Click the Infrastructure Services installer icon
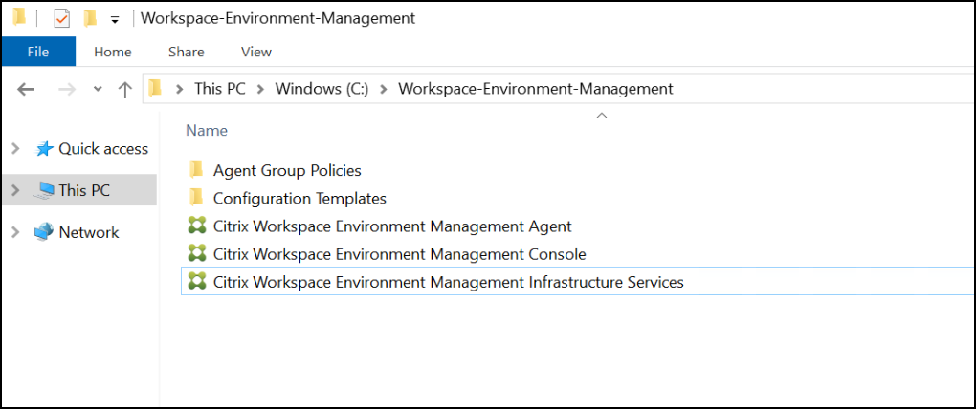 (x=197, y=282)
